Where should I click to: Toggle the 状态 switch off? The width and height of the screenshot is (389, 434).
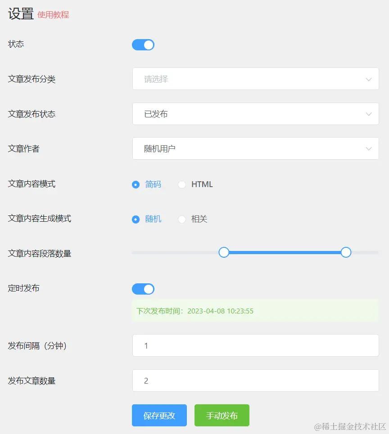[143, 45]
